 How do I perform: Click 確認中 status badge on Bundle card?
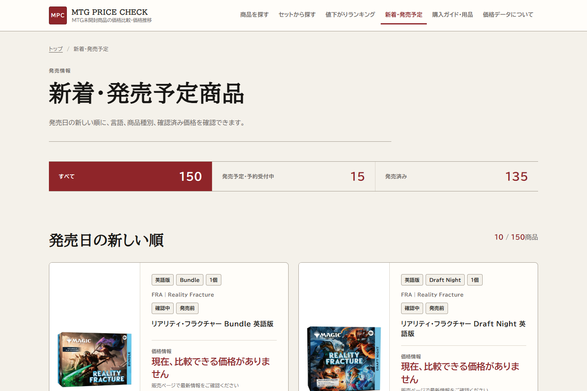pyautogui.click(x=163, y=308)
